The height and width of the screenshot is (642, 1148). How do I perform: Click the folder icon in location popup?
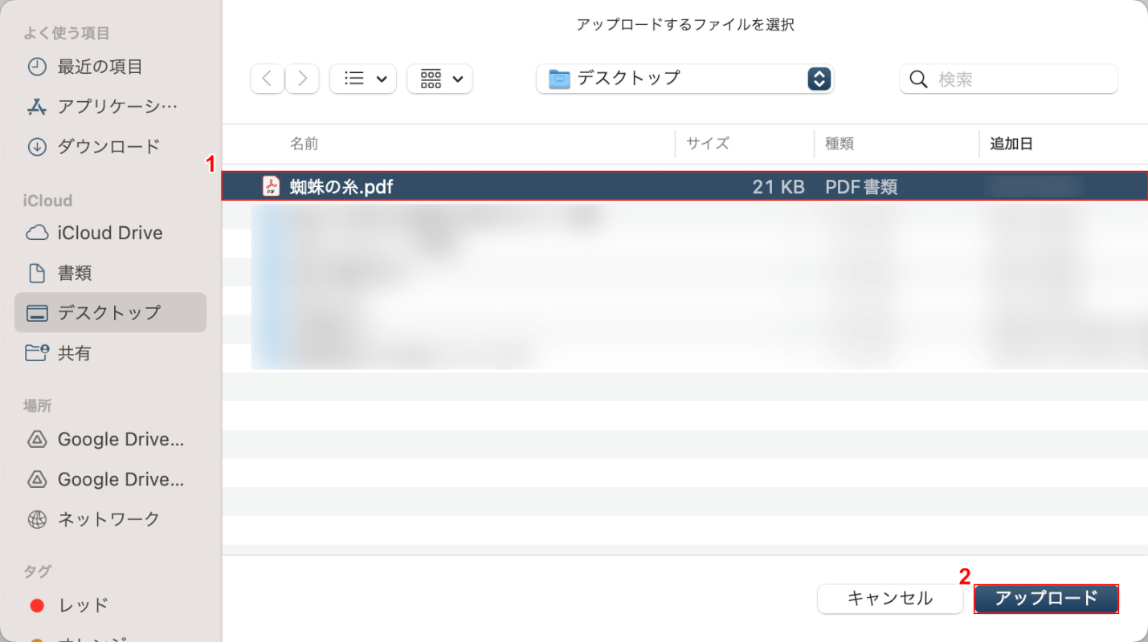pyautogui.click(x=559, y=79)
